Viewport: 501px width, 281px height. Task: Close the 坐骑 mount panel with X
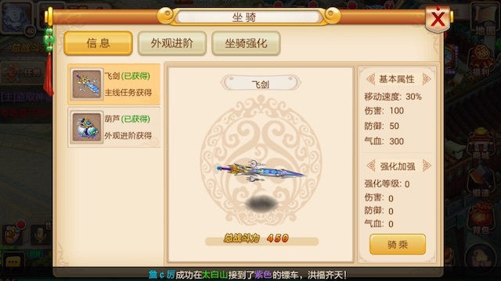click(438, 19)
